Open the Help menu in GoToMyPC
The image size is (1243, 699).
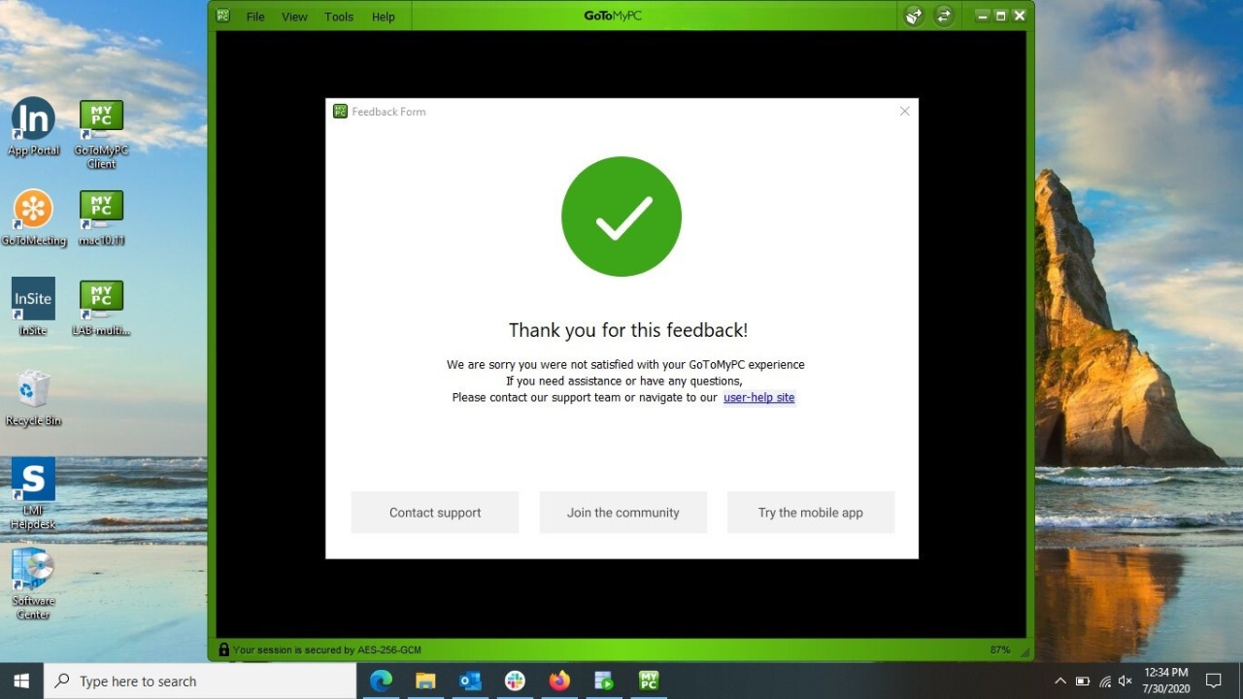[x=384, y=17]
